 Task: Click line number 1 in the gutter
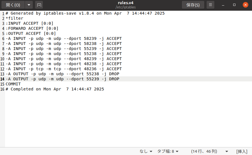tap(3, 13)
